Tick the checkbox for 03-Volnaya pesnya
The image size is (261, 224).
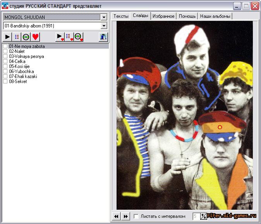(x=5, y=56)
